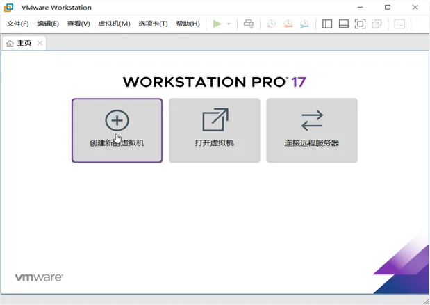This screenshot has height=305, width=430.
Task: Minimize the VMware Workstation window
Action: 361,8
